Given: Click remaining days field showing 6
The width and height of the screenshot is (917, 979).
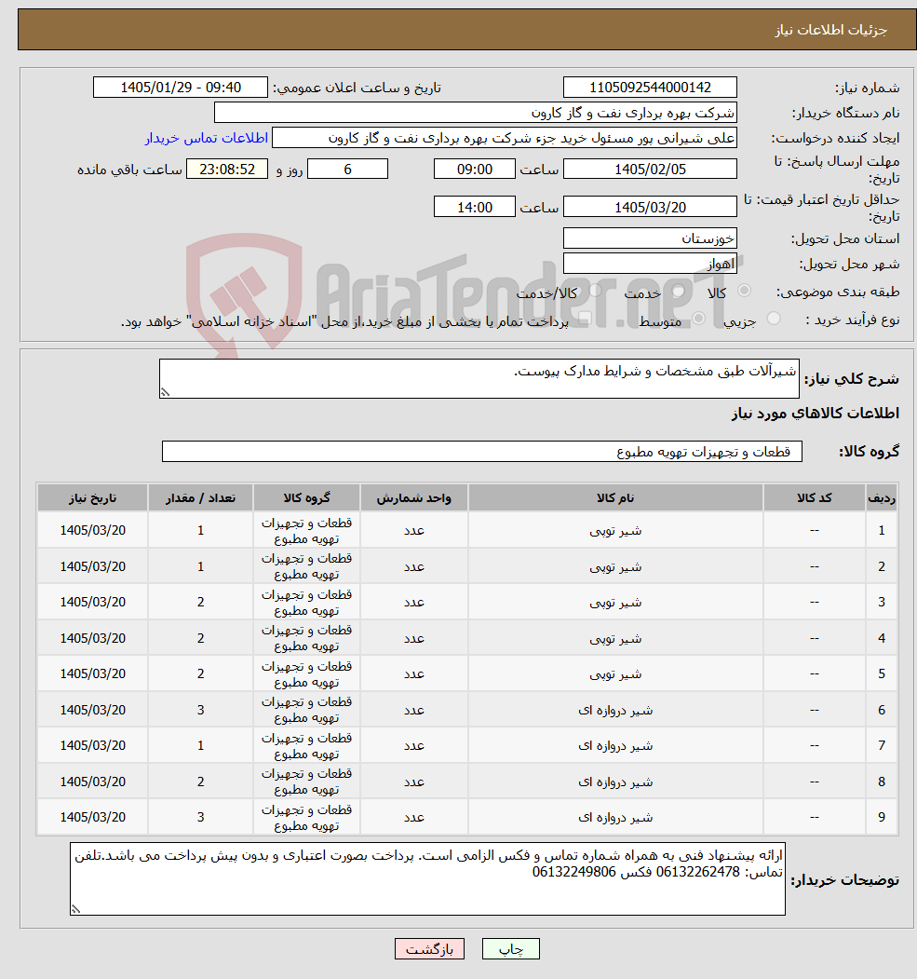Looking at the screenshot, I should coord(347,170).
